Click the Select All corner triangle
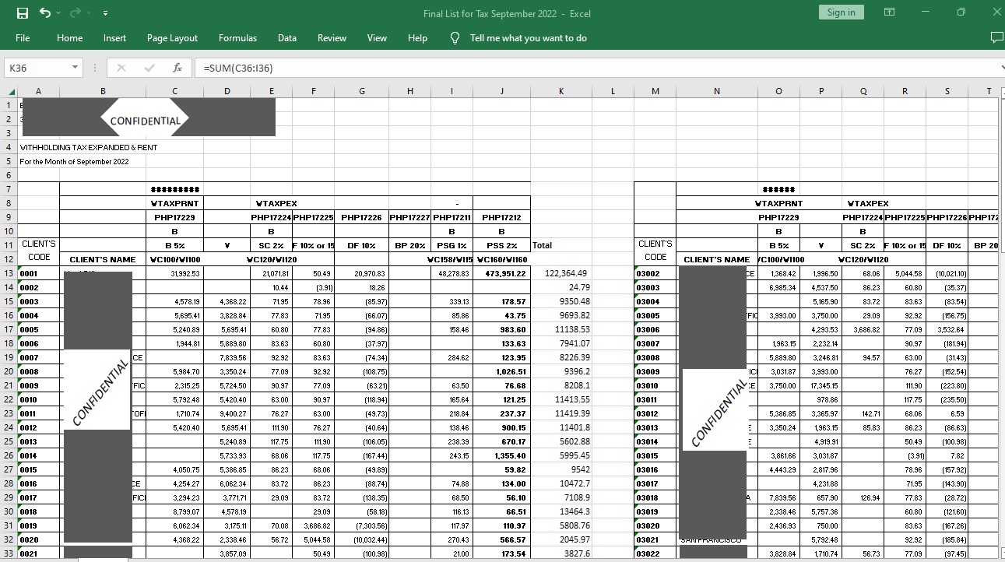 10,92
